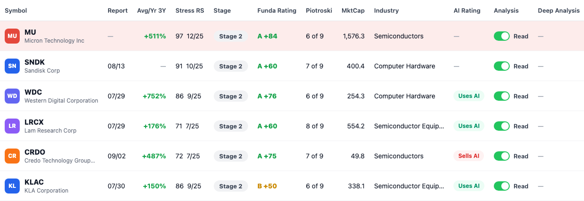Click the red MU ticker icon
This screenshot has width=584, height=201.
point(12,36)
